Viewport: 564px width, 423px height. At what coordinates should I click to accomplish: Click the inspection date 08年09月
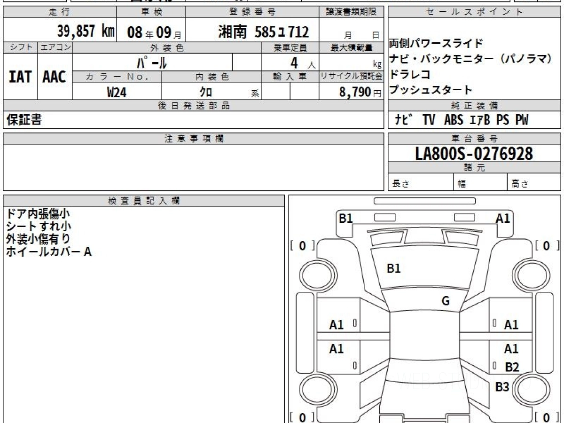pyautogui.click(x=154, y=32)
